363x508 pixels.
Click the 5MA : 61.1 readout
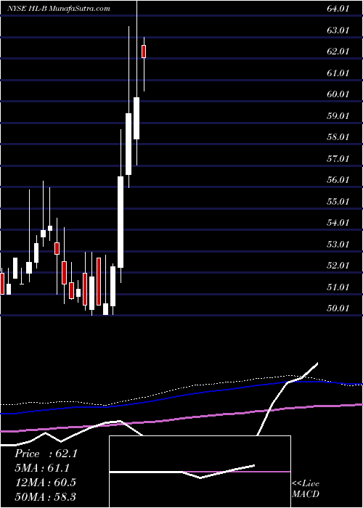(42, 468)
